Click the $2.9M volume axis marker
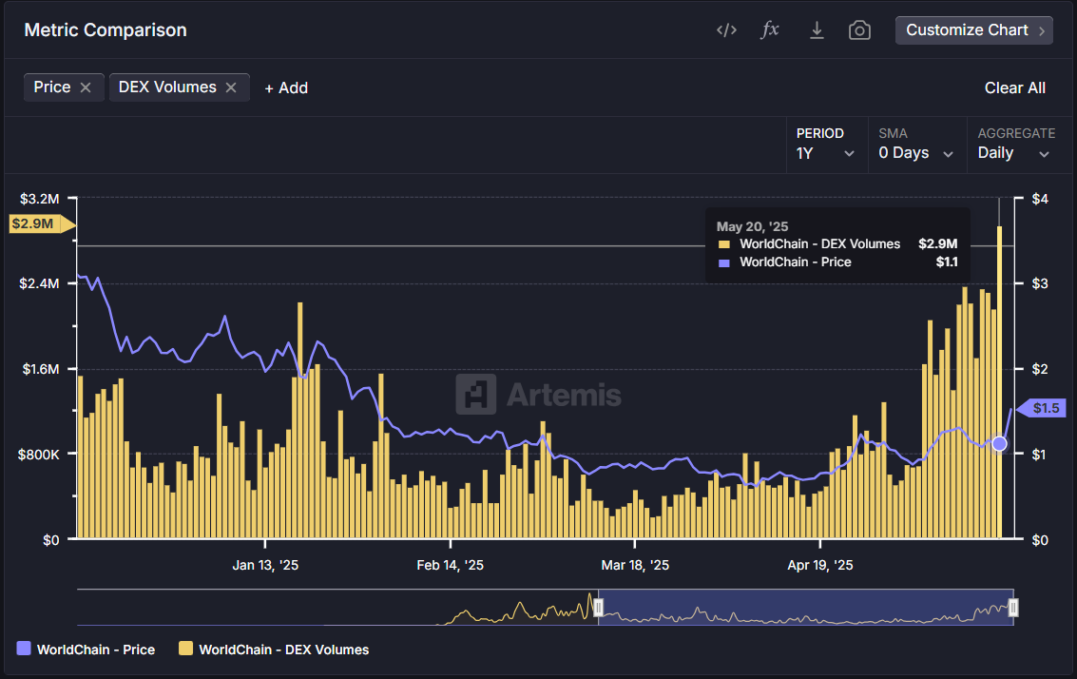The height and width of the screenshot is (679, 1077). pyautogui.click(x=41, y=223)
